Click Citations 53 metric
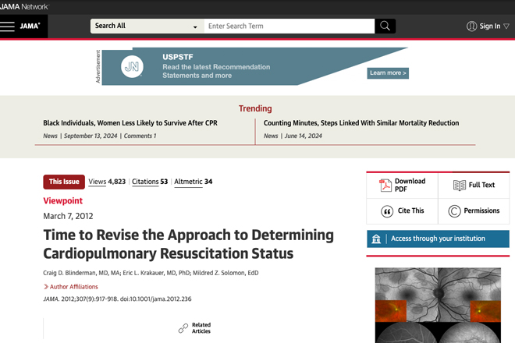Viewport: 515px width, 343px height. tap(150, 182)
